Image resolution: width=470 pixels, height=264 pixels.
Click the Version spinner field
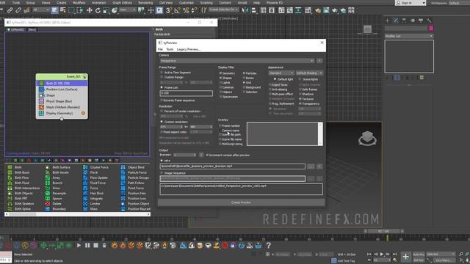[185, 155]
